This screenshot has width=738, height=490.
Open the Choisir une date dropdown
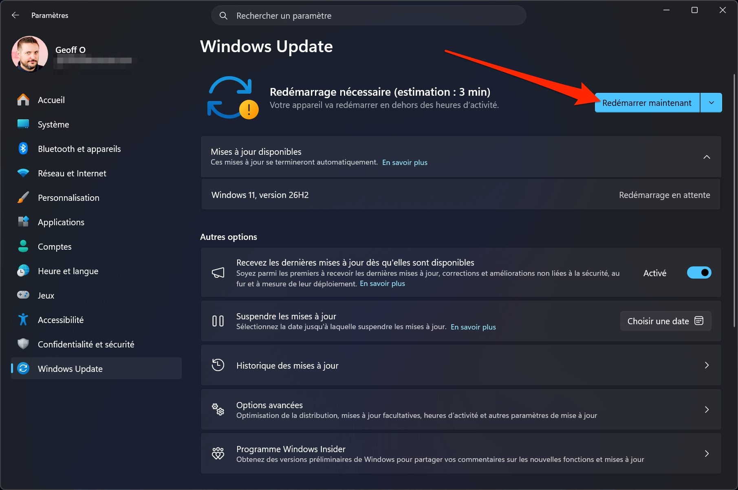pyautogui.click(x=665, y=321)
